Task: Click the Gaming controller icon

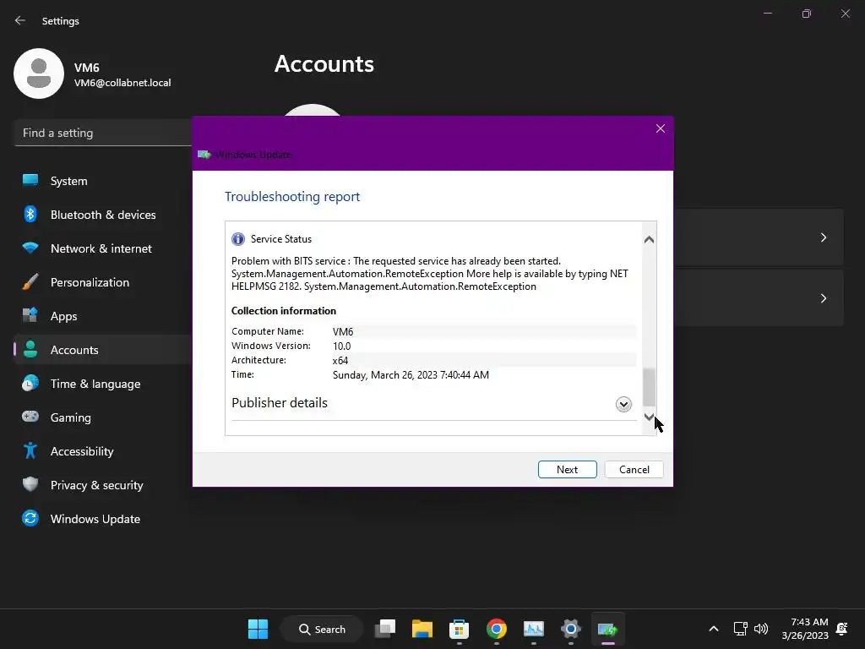Action: point(30,417)
